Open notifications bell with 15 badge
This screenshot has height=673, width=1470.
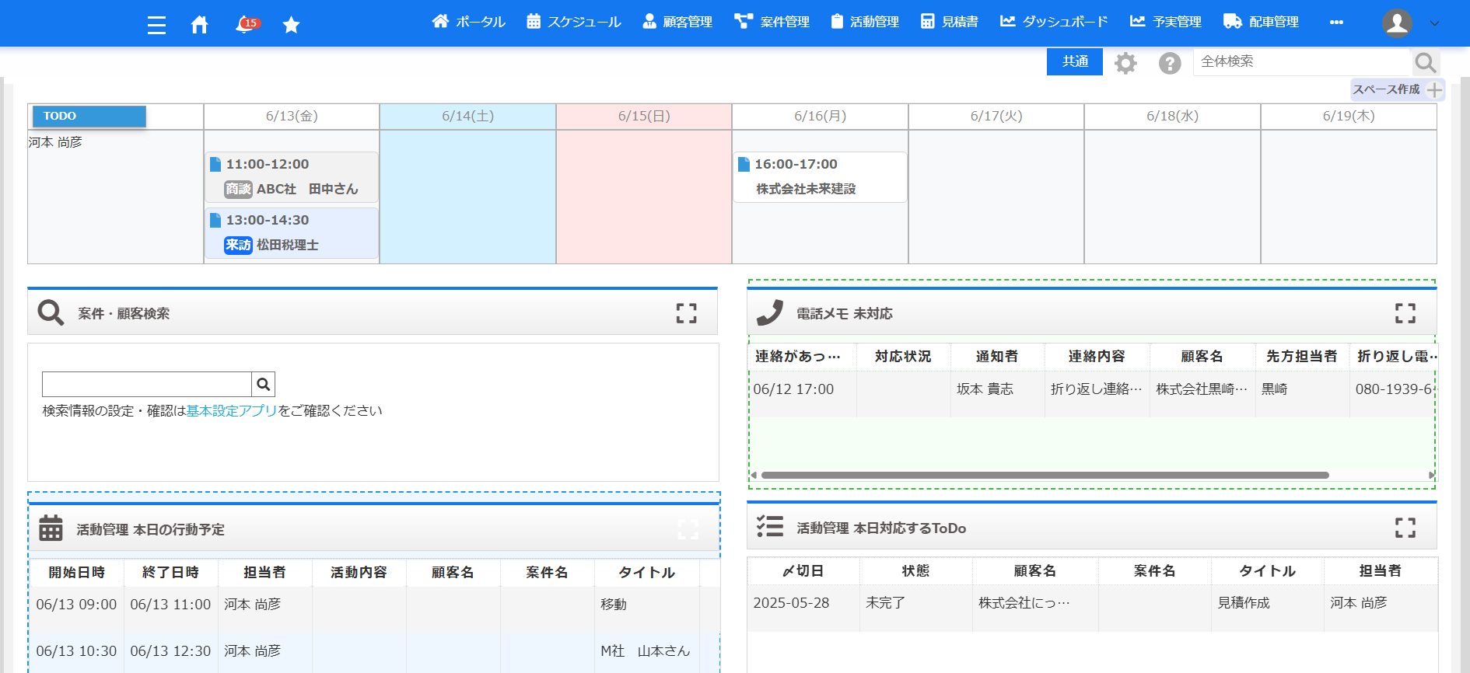point(245,25)
